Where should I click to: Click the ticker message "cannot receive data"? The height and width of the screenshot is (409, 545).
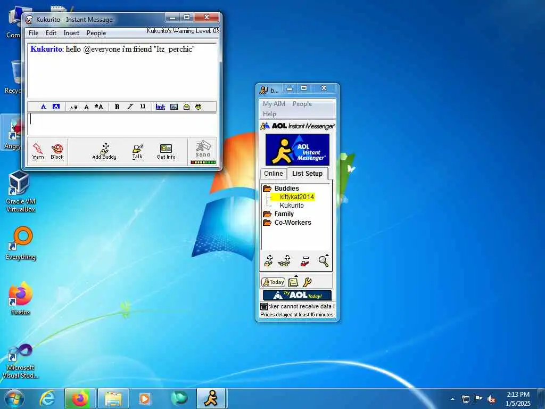coord(301,306)
